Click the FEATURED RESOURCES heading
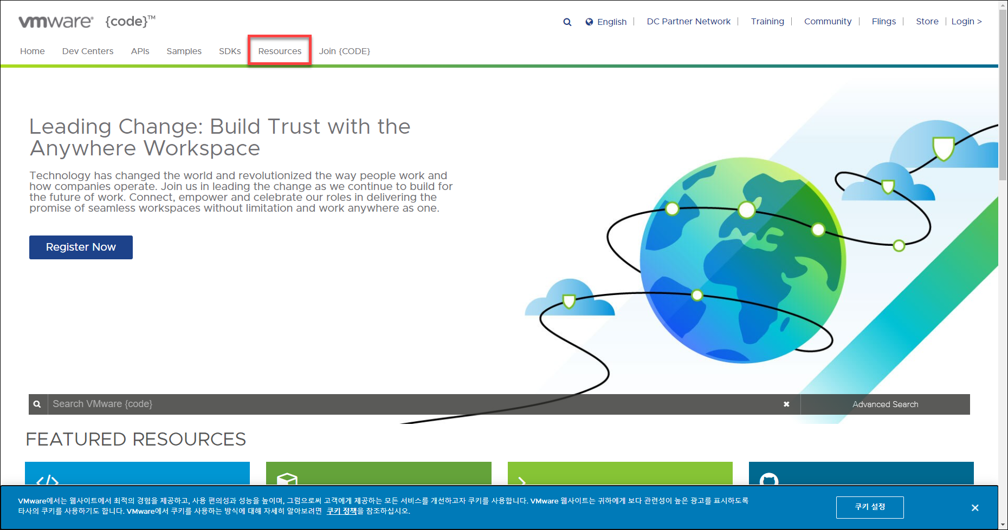 (136, 439)
